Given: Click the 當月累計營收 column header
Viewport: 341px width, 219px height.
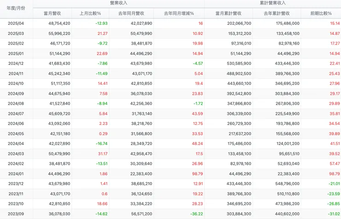Looking at the screenshot, I should 229,13.
